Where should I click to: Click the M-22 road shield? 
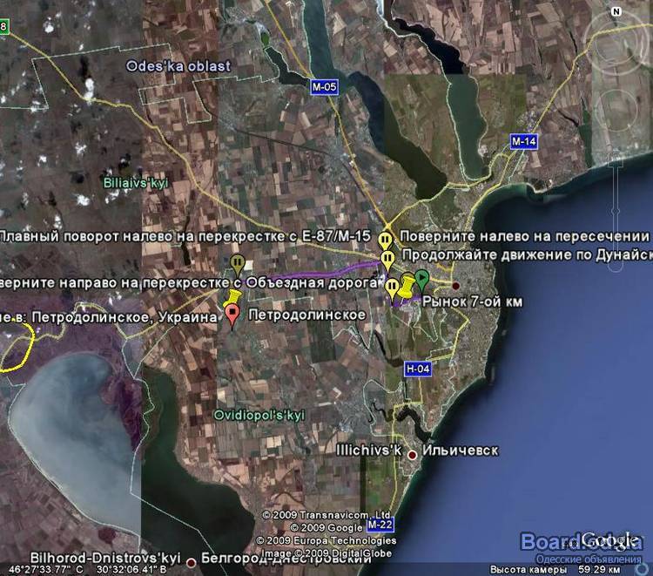(x=380, y=525)
